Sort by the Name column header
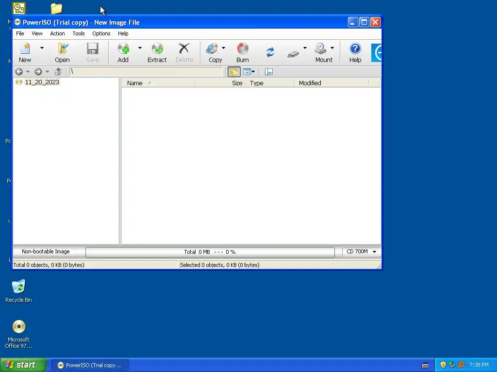Image resolution: width=497 pixels, height=372 pixels. click(x=158, y=83)
